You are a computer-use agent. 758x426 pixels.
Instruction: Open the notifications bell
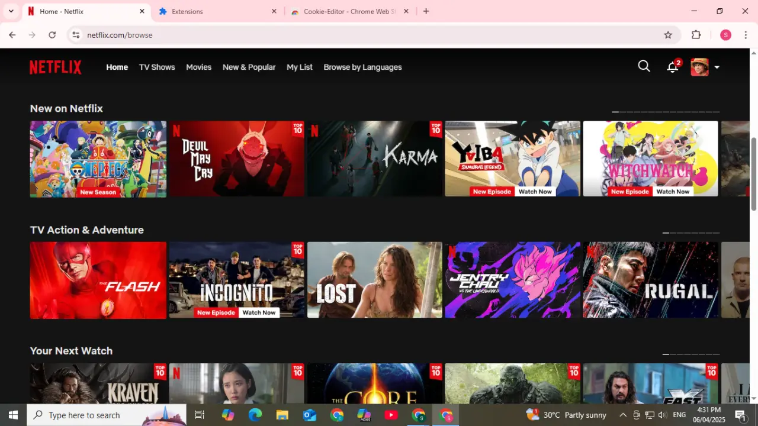pyautogui.click(x=673, y=67)
